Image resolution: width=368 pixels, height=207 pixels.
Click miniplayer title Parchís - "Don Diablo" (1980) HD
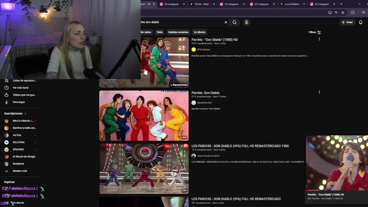click(325, 195)
